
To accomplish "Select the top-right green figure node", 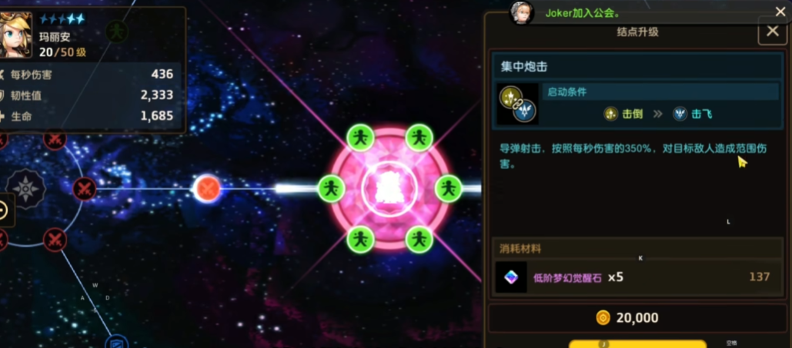I will click(x=419, y=138).
